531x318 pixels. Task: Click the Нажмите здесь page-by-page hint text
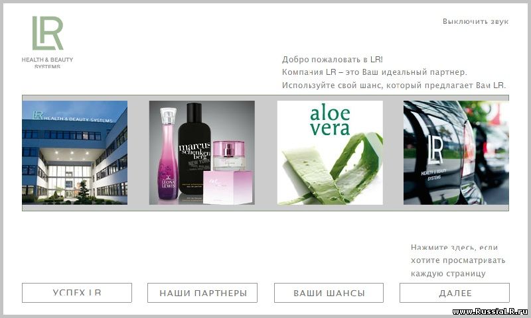(458, 260)
